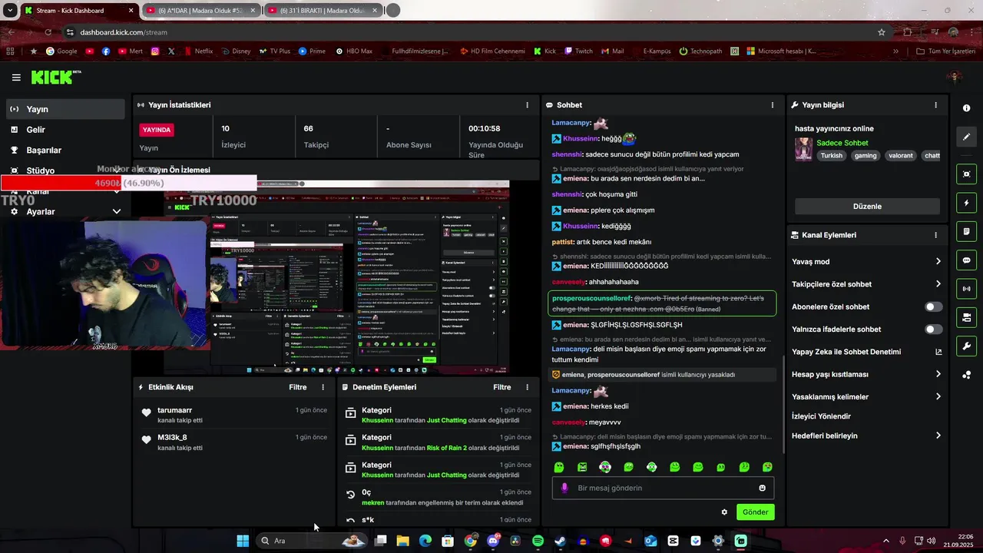
Task: Toggle Yalnızca ifadelerle sohbet switch
Action: tap(934, 329)
